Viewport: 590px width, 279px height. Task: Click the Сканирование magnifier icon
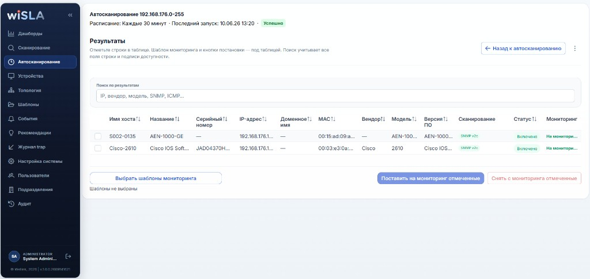[12, 48]
